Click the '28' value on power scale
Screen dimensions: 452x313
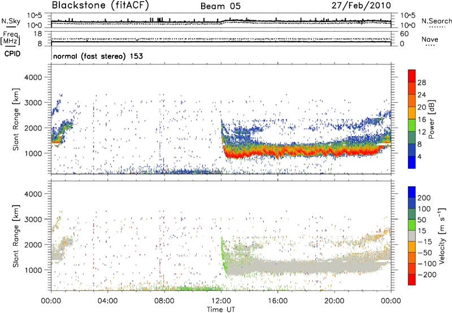point(421,82)
